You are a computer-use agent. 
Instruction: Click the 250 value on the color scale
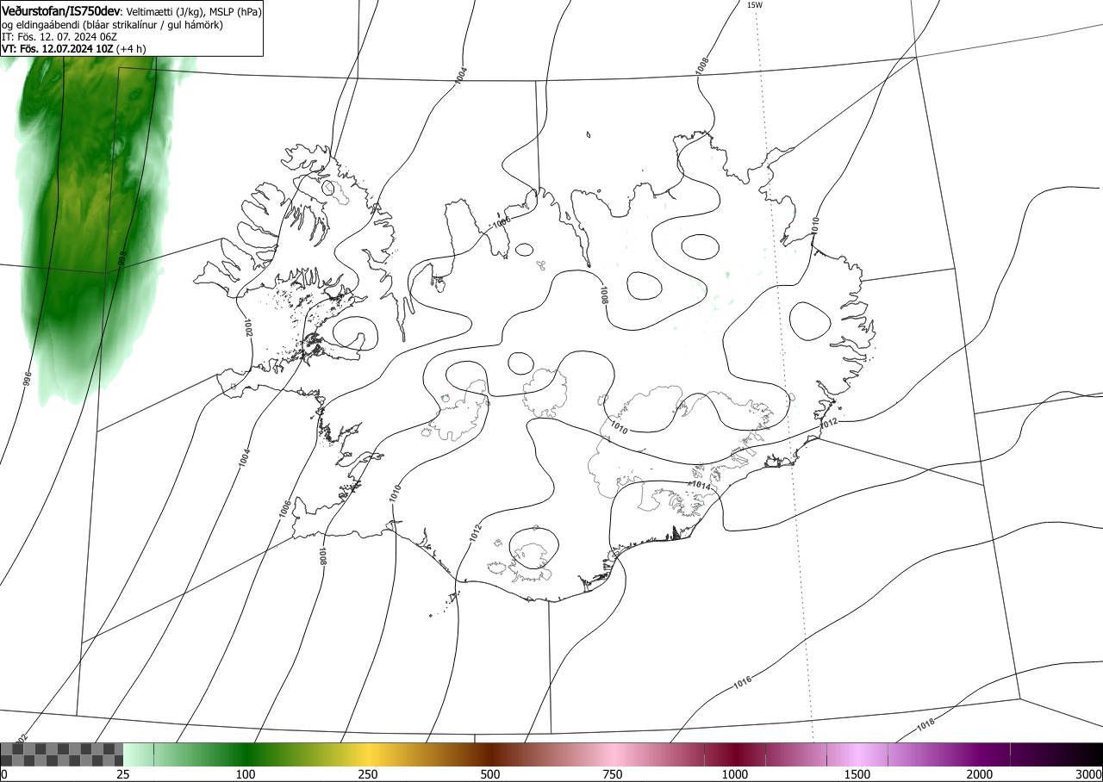coord(368,774)
